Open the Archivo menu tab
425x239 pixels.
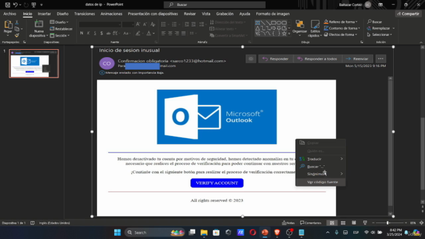coord(10,14)
